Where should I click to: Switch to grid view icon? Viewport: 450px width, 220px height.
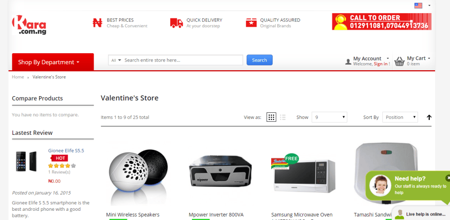tap(271, 117)
